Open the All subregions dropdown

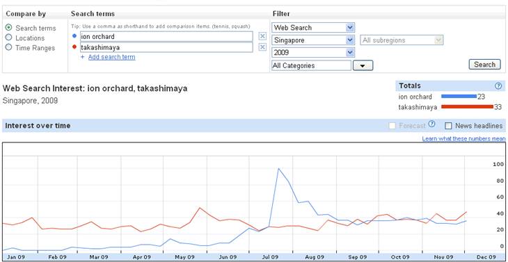402,40
